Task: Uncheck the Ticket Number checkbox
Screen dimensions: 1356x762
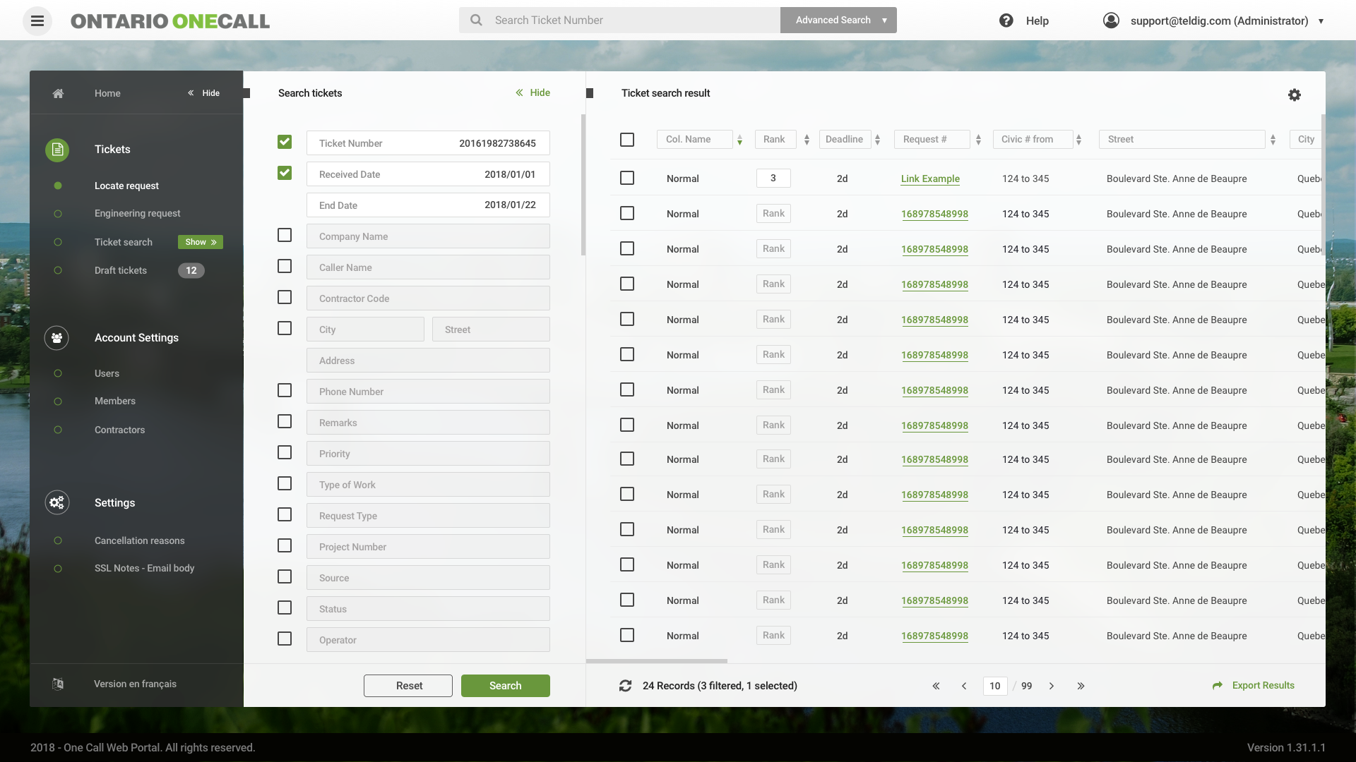Action: pyautogui.click(x=285, y=142)
